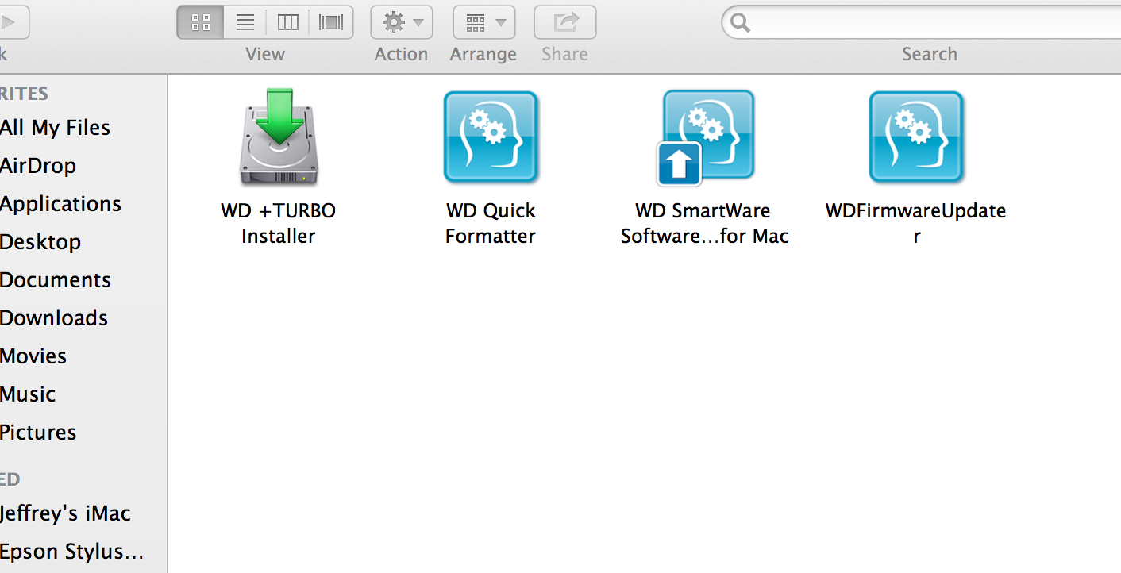Image resolution: width=1121 pixels, height=573 pixels.
Task: Switch to list view
Action: pos(245,22)
